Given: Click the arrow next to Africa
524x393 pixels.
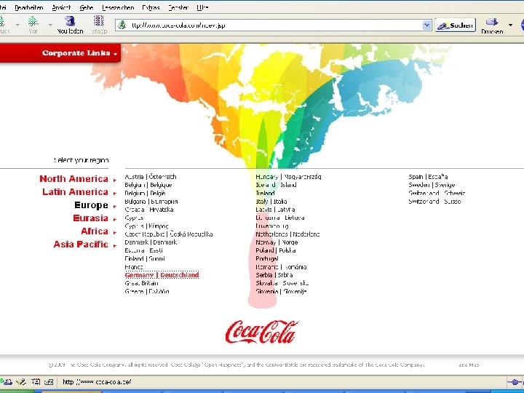Looking at the screenshot, I should coord(115,232).
